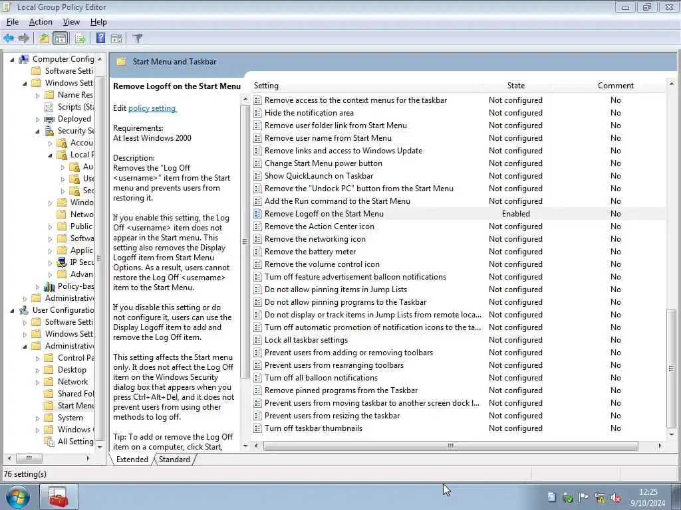Viewport: 681px width, 510px height.
Task: Collapse the Windows Settings node under Computer Configuration
Action: (25, 83)
